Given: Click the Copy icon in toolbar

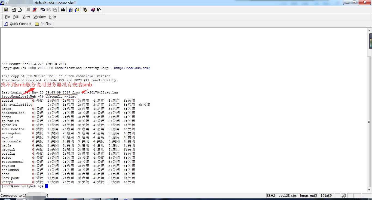Looking at the screenshot, I should (x=42, y=10).
